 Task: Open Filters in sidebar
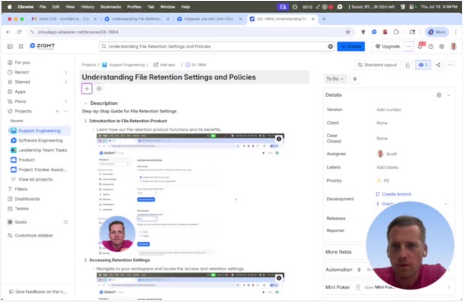point(21,189)
